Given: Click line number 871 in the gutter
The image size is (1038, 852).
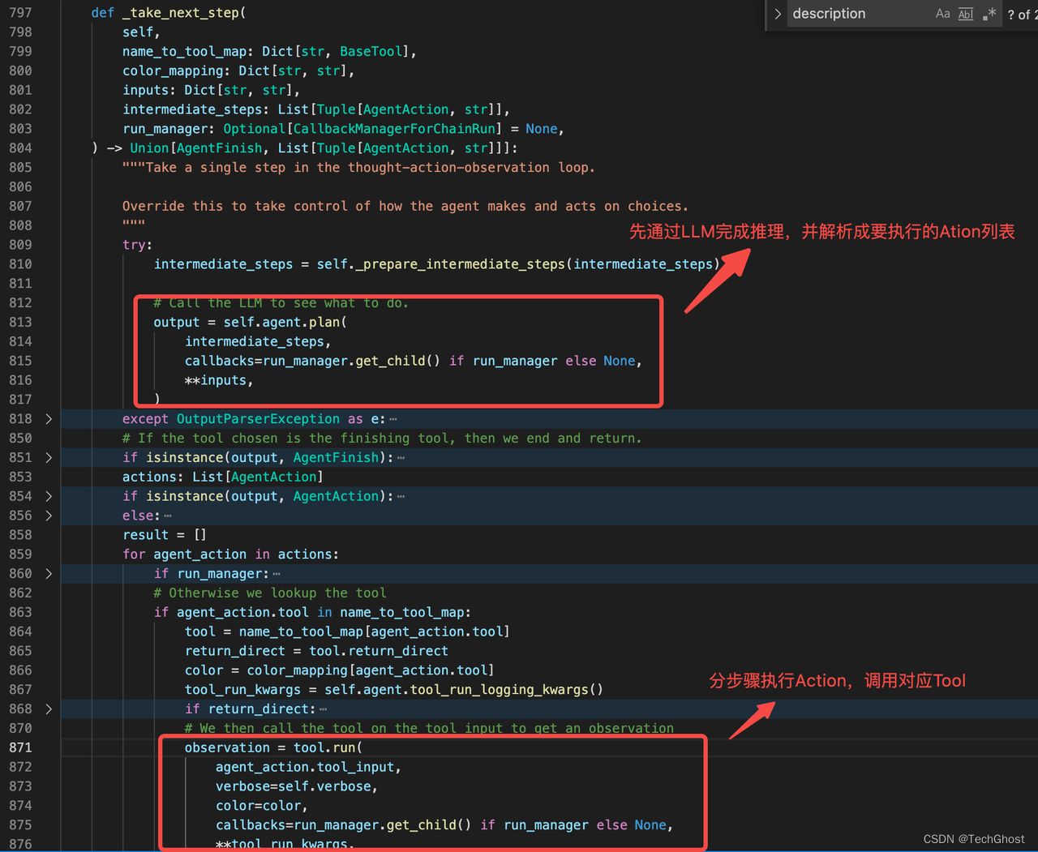Looking at the screenshot, I should point(20,747).
